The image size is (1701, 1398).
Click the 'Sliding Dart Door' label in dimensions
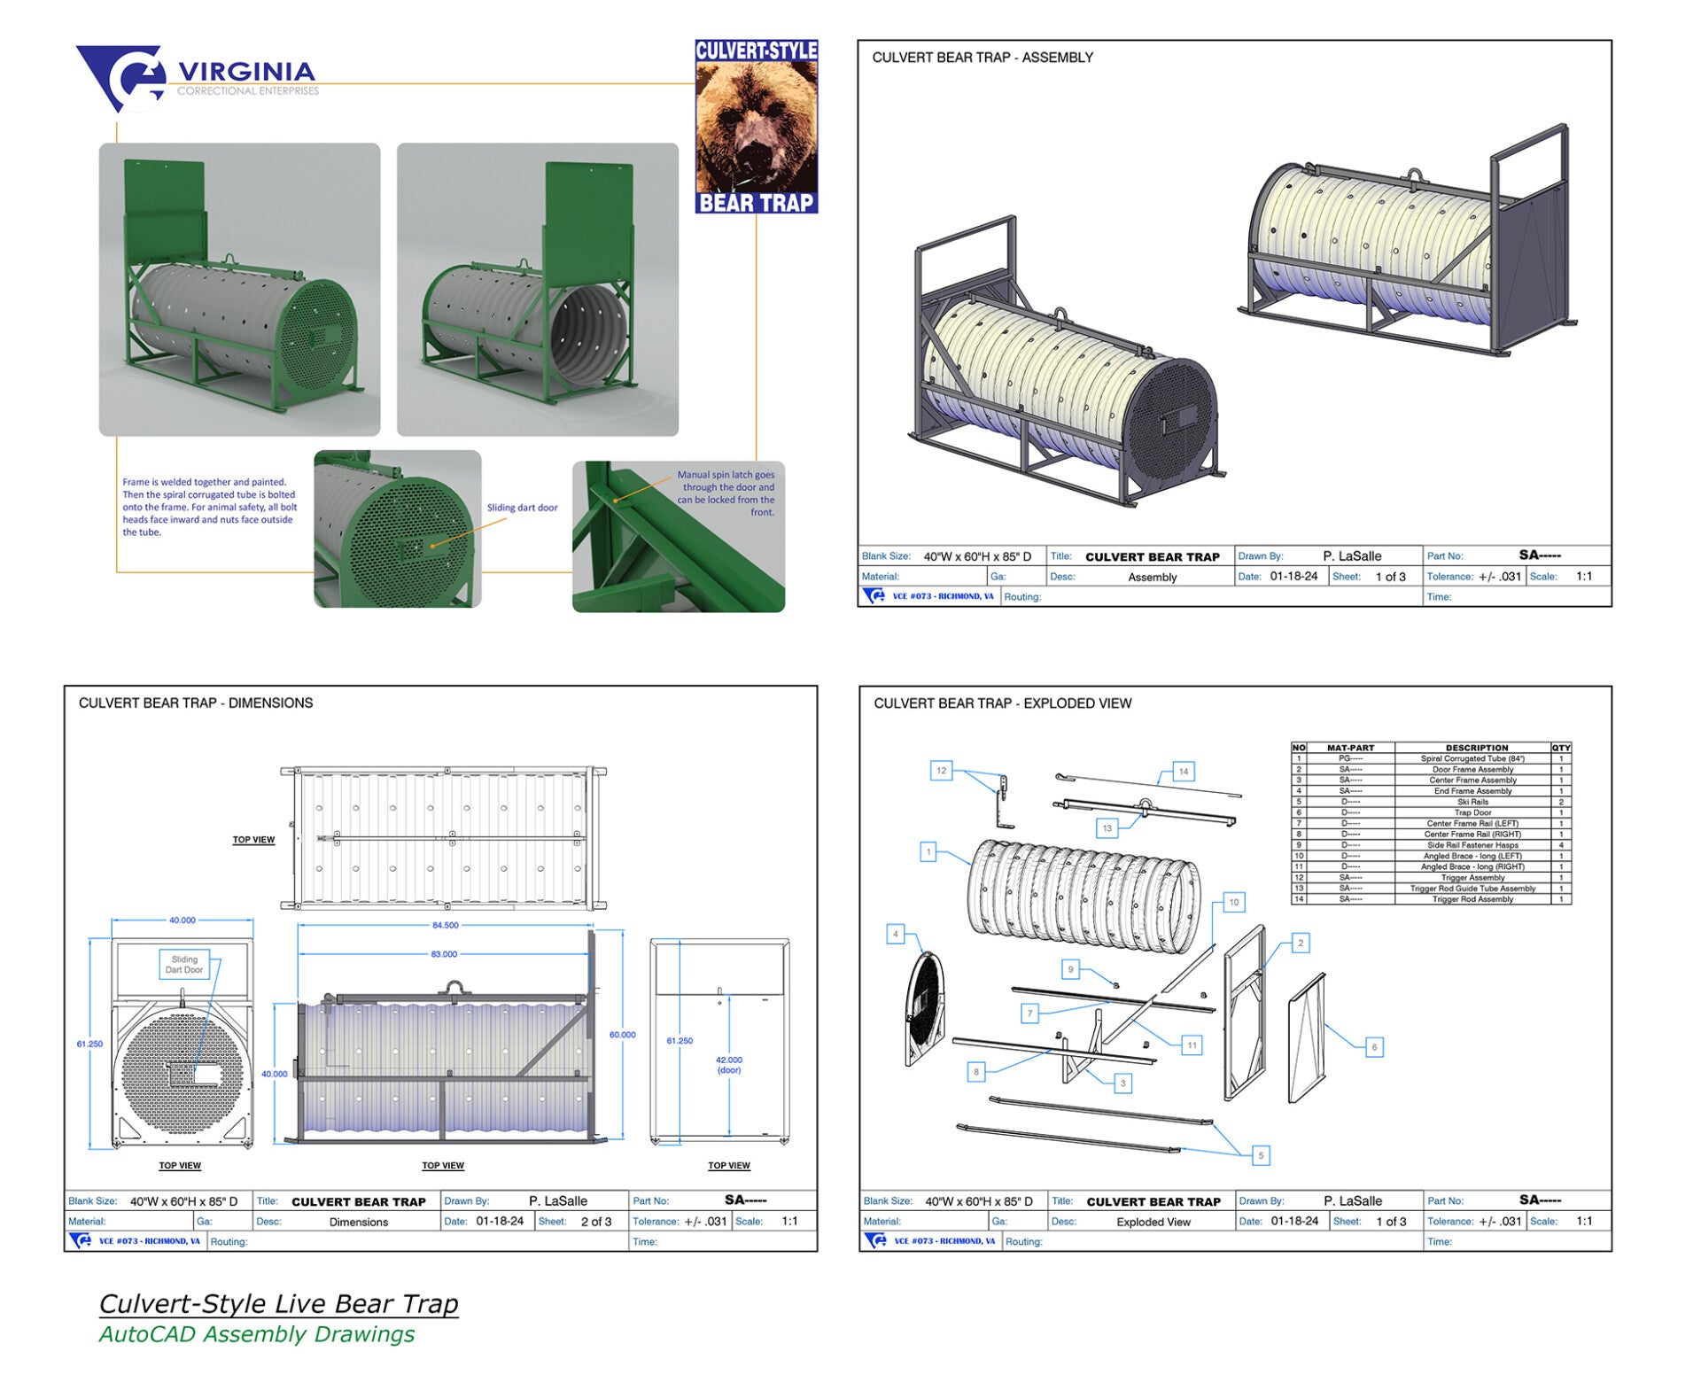pos(184,965)
